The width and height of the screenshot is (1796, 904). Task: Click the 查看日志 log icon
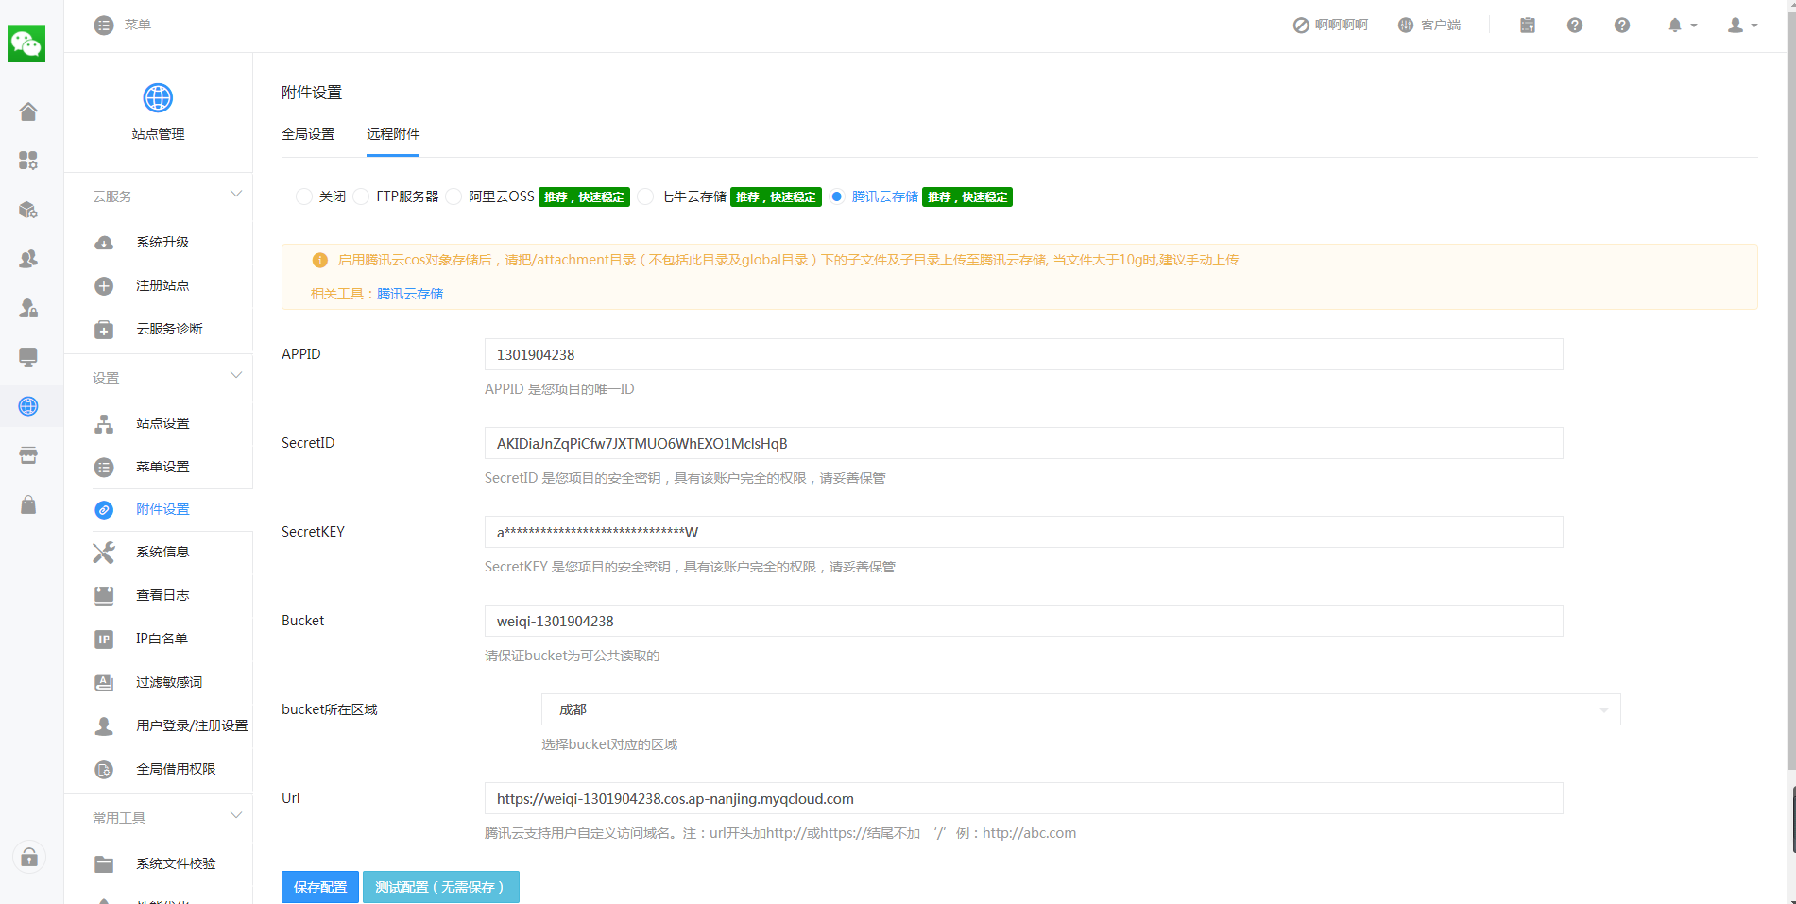[x=104, y=596]
